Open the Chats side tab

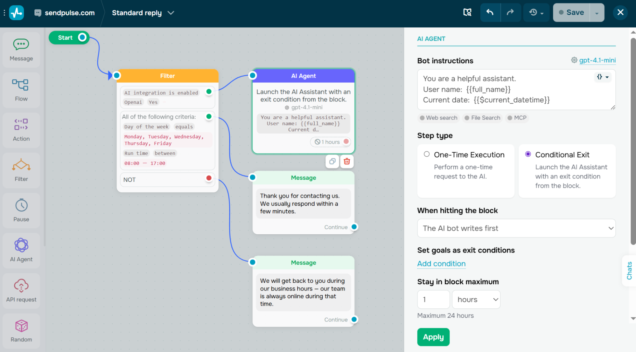(629, 271)
